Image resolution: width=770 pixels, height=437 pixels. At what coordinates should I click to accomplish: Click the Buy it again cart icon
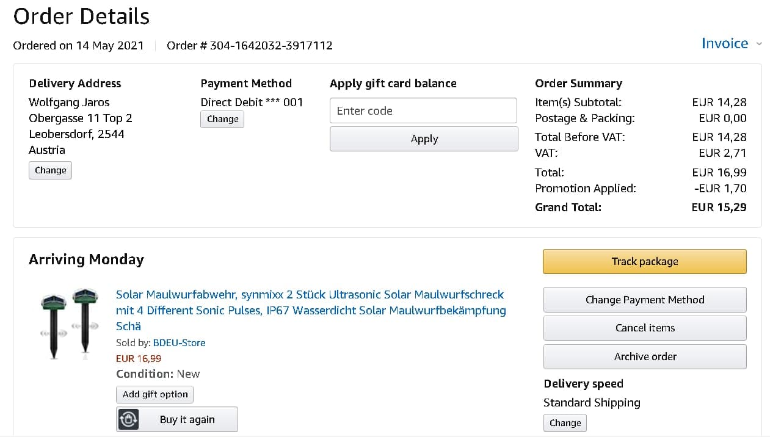coord(129,419)
